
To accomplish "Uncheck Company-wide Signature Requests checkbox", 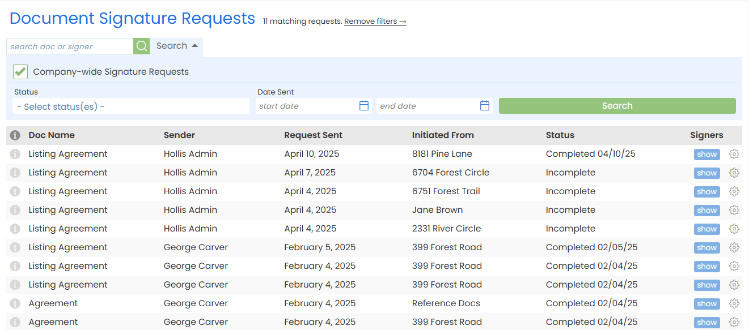I will (20, 72).
